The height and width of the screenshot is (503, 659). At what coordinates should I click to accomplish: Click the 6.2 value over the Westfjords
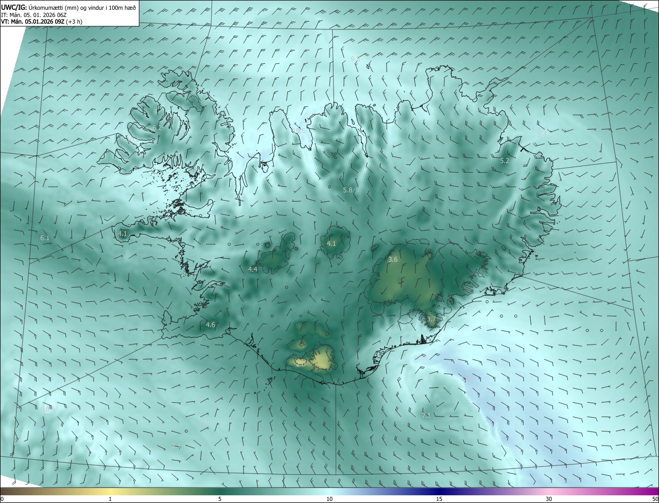click(x=157, y=128)
